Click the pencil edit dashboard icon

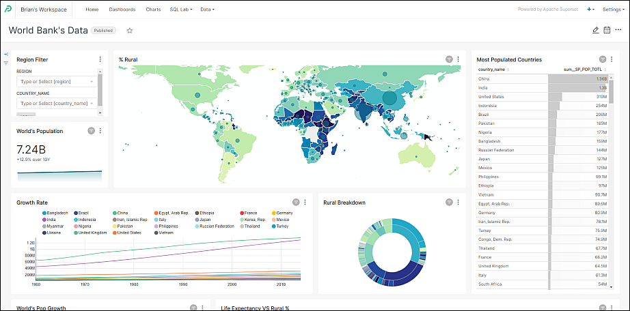[595, 30]
